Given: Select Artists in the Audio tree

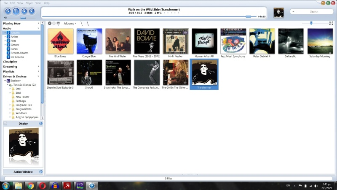Looking at the screenshot, I should 14,37.
